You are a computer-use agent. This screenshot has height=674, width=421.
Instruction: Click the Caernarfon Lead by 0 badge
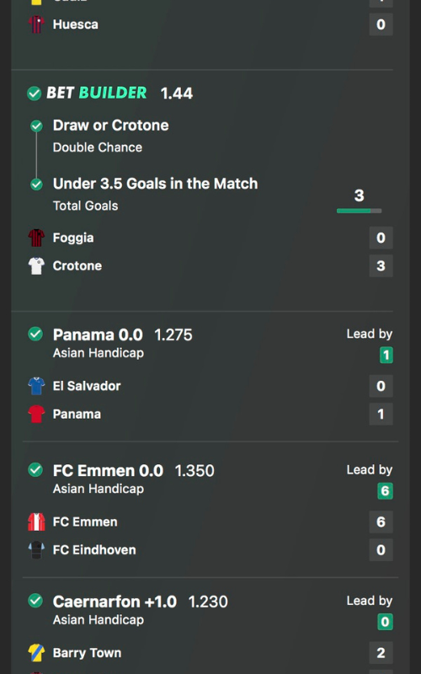click(x=386, y=622)
